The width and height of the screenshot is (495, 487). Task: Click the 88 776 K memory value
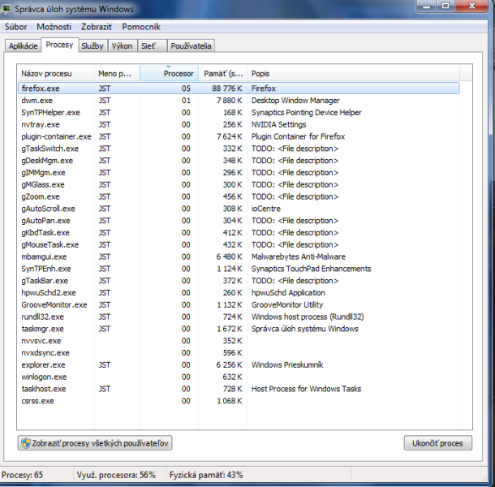point(227,88)
